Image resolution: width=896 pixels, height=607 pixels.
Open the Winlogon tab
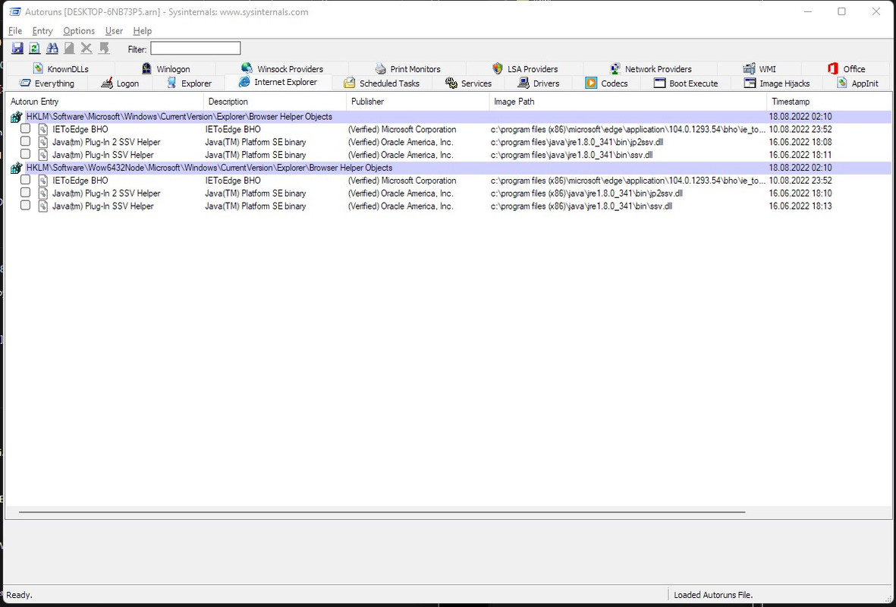tap(165, 69)
